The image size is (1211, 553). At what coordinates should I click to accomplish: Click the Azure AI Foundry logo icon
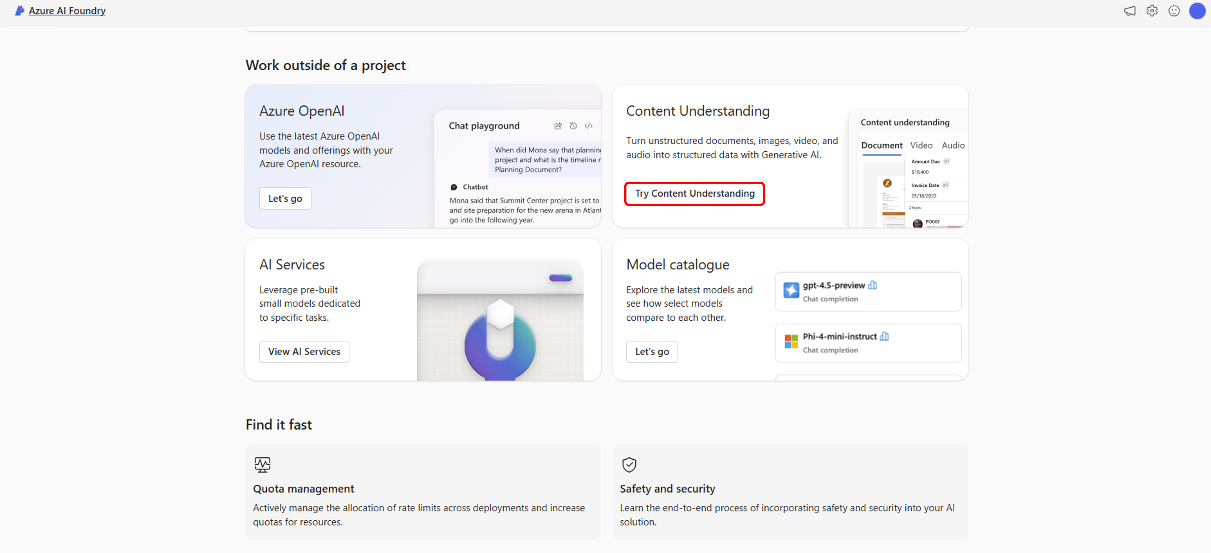click(x=19, y=10)
